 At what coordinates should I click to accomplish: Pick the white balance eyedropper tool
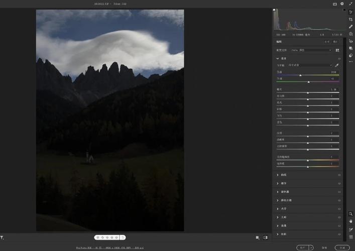pos(337,65)
